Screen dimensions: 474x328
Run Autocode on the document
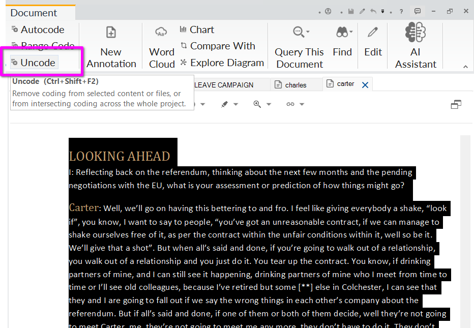pyautogui.click(x=38, y=29)
